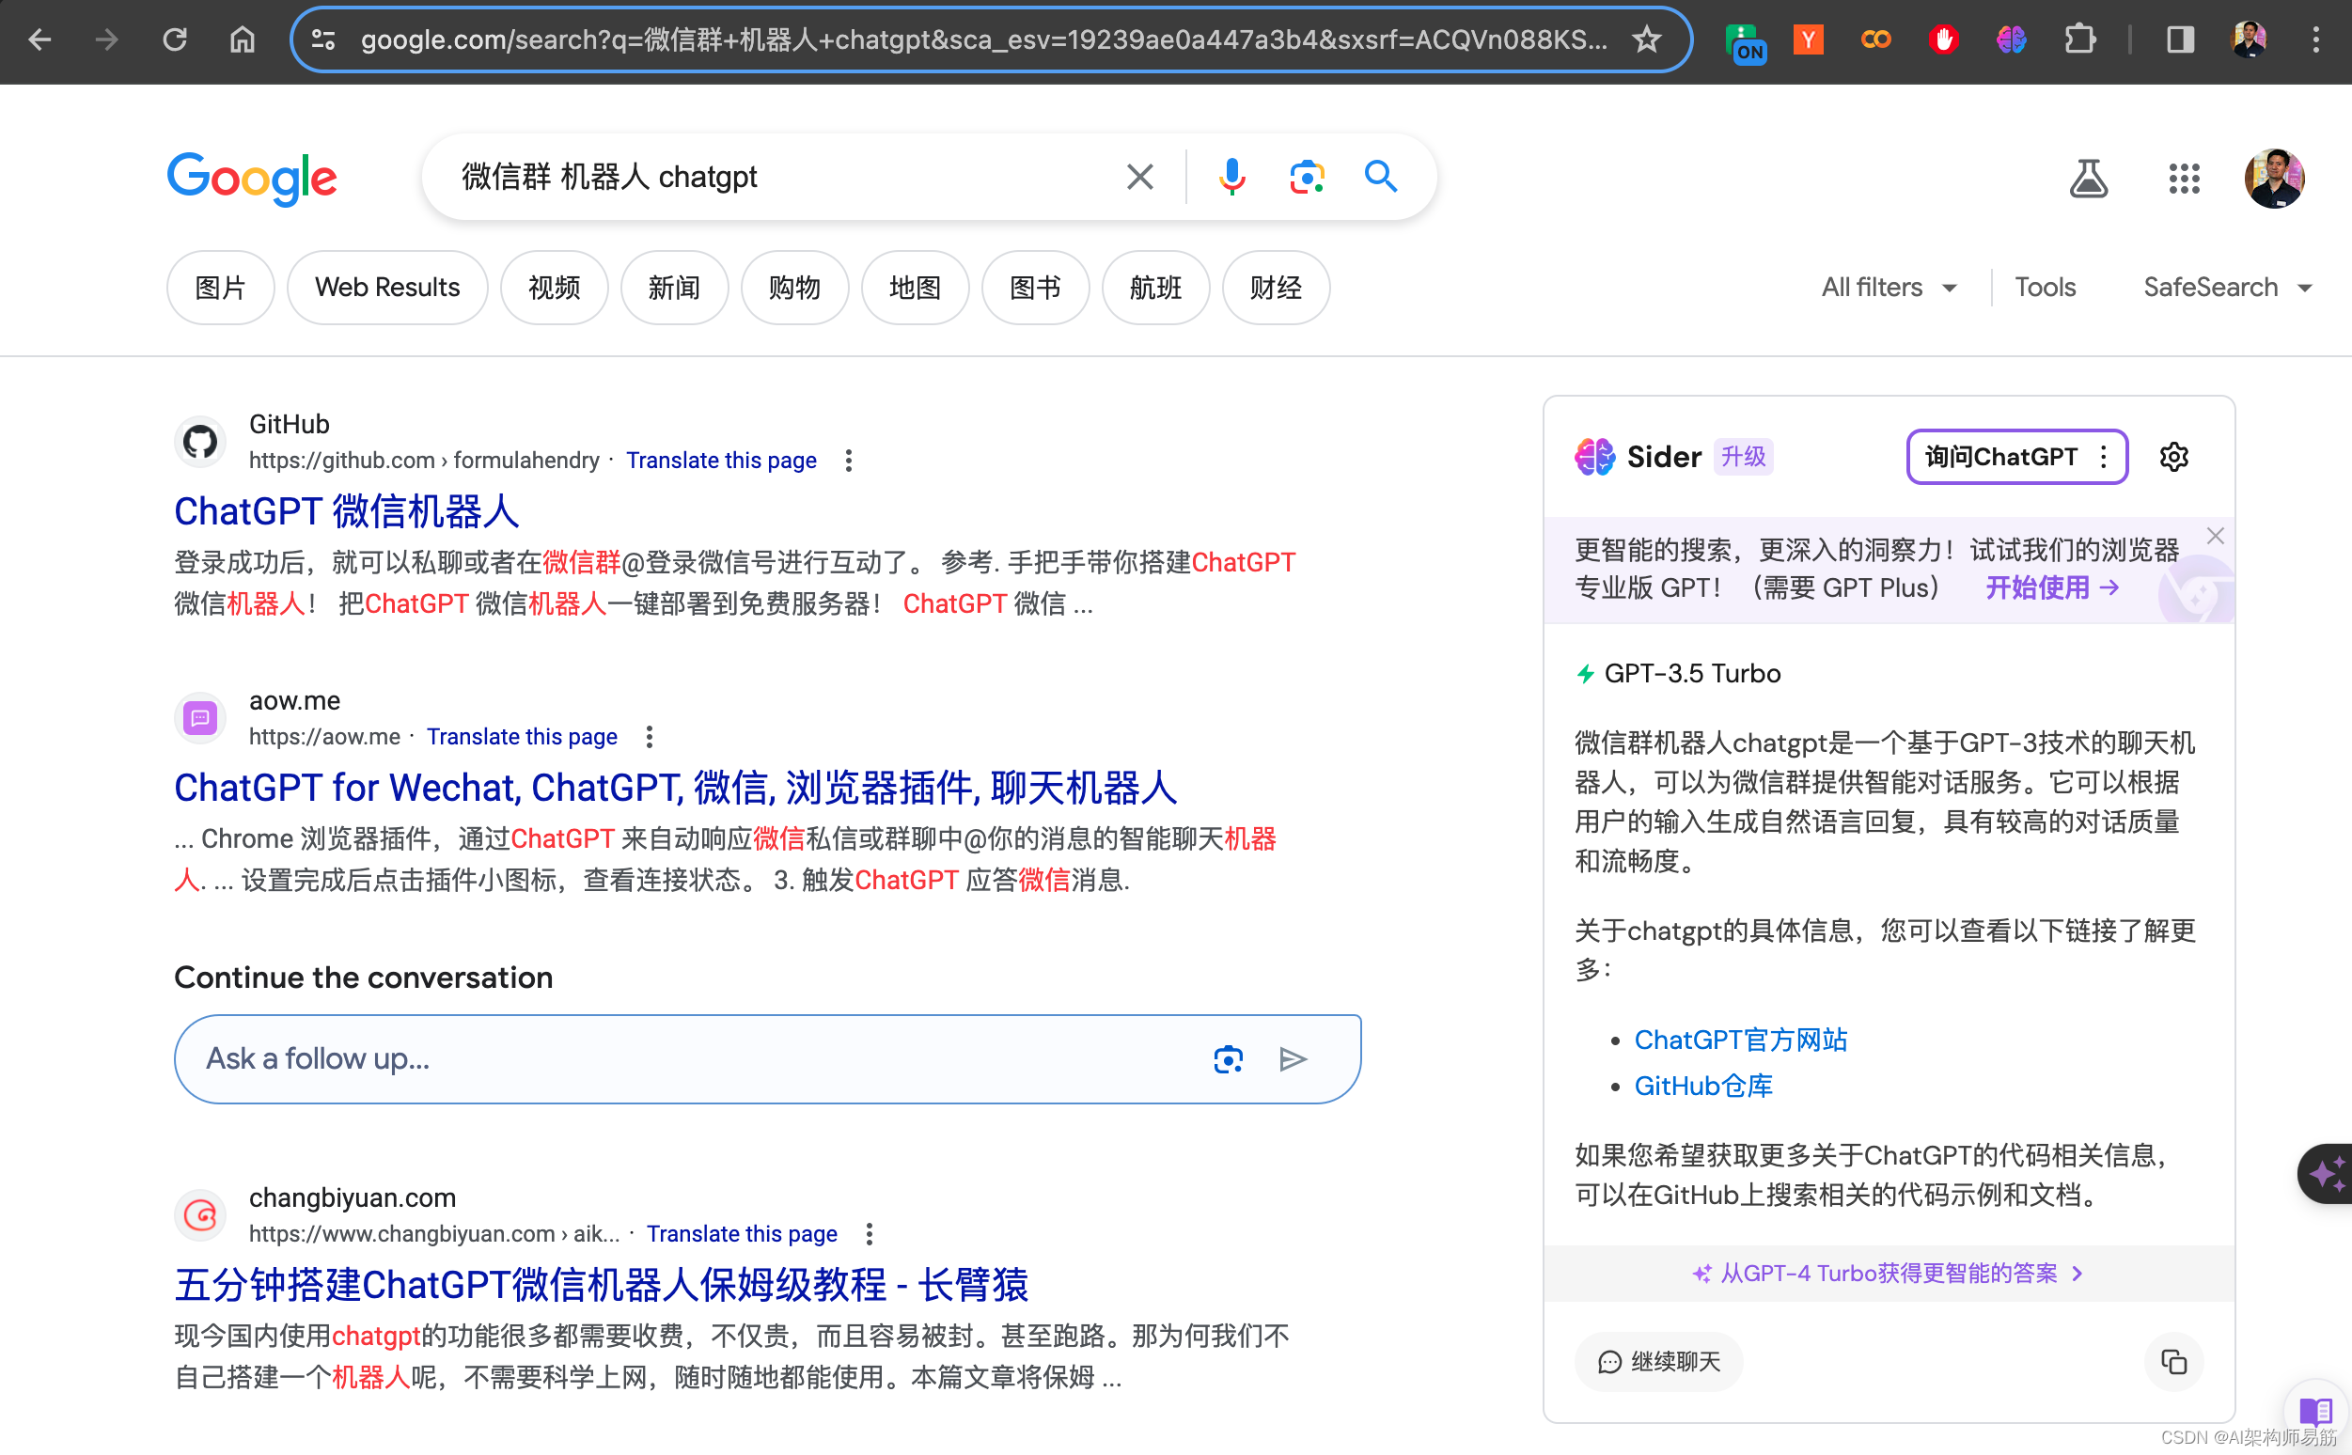Open more options for changbiyuan.com result

[x=869, y=1235]
